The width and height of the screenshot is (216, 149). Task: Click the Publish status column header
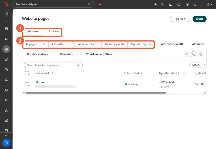click(x=133, y=73)
